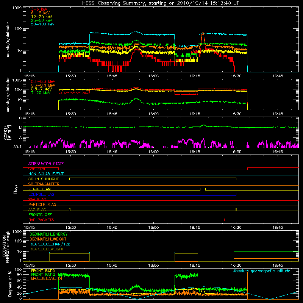
Task: Click the 0.3-0.8 MeV legend entry
Action: [x=43, y=85]
